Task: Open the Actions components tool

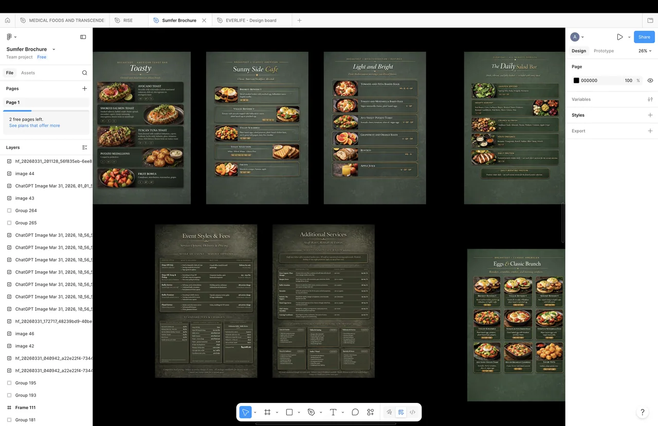Action: tap(371, 412)
